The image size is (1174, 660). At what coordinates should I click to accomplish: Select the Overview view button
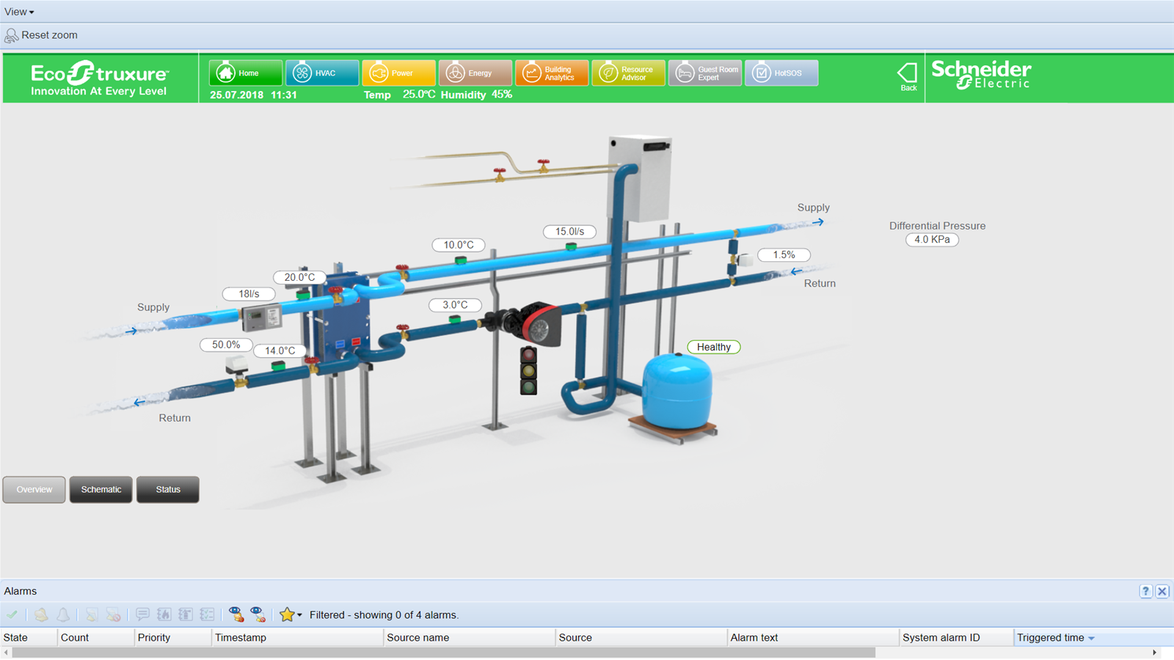[34, 490]
